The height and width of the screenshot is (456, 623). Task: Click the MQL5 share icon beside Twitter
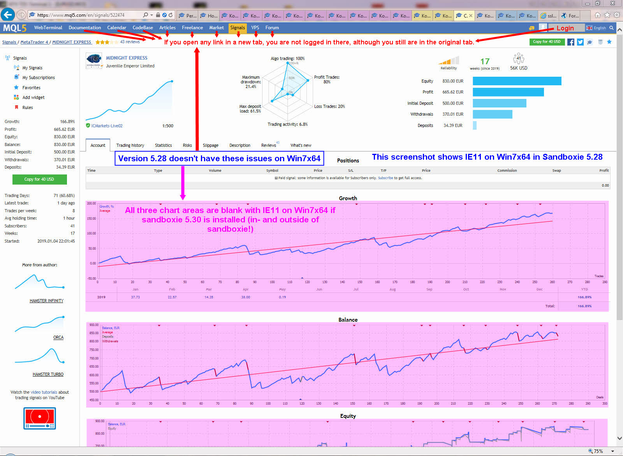click(590, 42)
